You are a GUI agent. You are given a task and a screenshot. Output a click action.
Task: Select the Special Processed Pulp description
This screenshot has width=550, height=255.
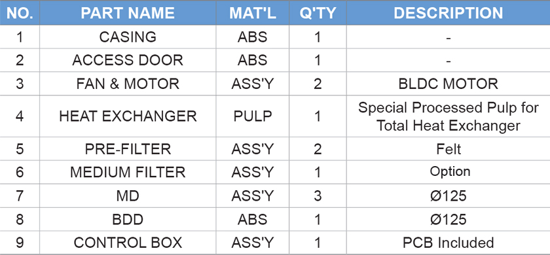449,116
